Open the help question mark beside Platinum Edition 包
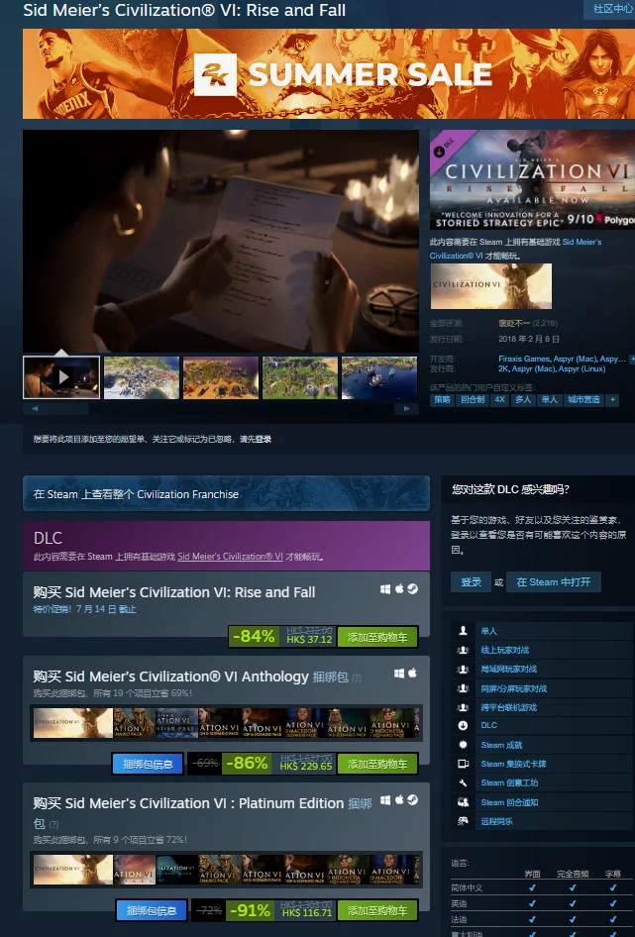 coord(53,825)
